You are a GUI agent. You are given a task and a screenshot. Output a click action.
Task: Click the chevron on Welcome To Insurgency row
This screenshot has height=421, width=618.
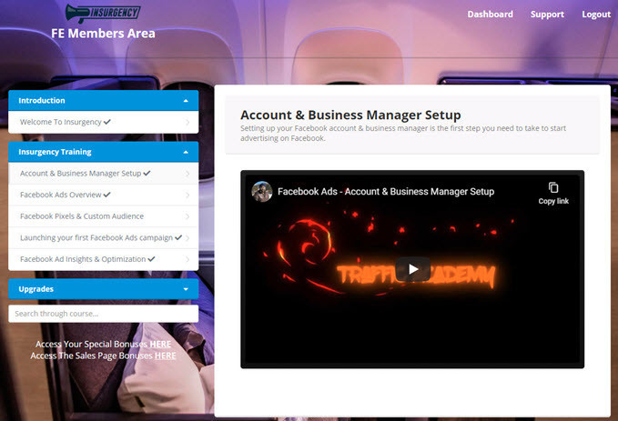(187, 123)
